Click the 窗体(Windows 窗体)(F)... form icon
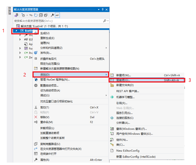Image resolution: width=196 pixels, height=165 pixels. click(112, 129)
